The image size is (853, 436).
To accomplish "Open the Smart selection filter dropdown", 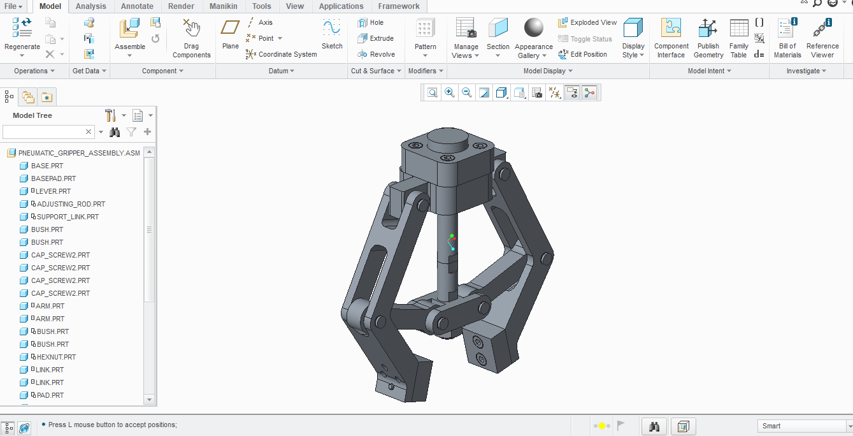I will click(x=849, y=426).
